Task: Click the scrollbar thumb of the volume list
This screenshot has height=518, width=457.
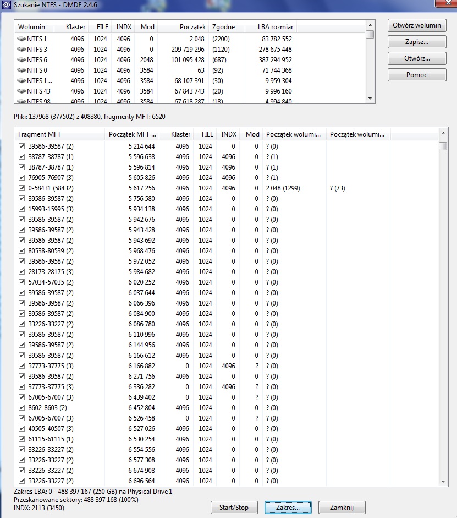Action: 370,34
